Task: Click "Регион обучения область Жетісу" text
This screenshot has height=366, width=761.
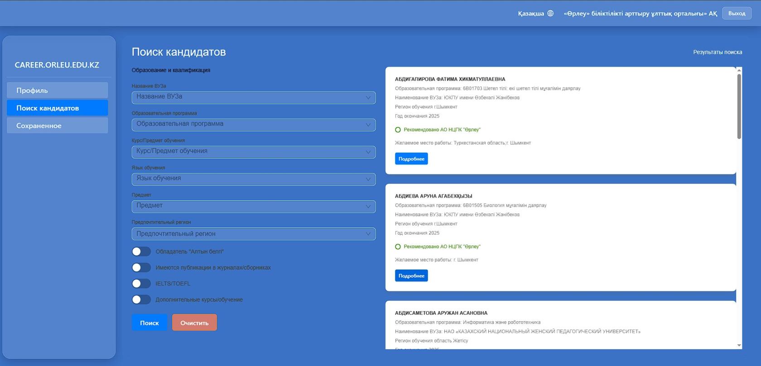Action: coord(431,341)
